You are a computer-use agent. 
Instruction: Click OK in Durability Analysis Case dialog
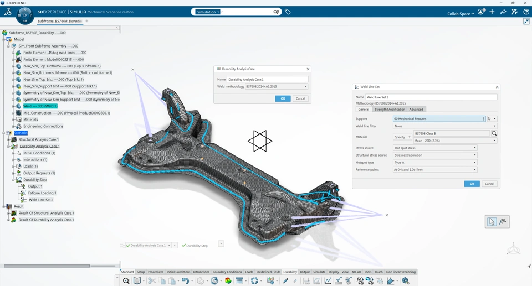(283, 98)
